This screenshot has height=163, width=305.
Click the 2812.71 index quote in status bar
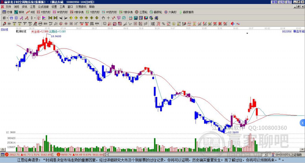15,155
